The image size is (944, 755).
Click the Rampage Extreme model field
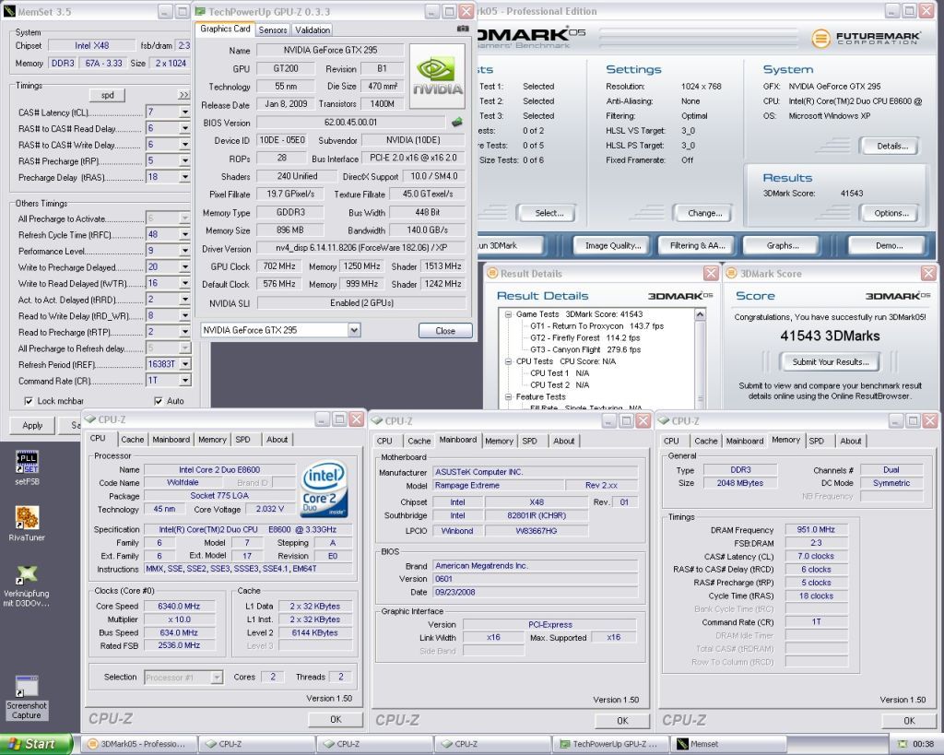click(499, 485)
